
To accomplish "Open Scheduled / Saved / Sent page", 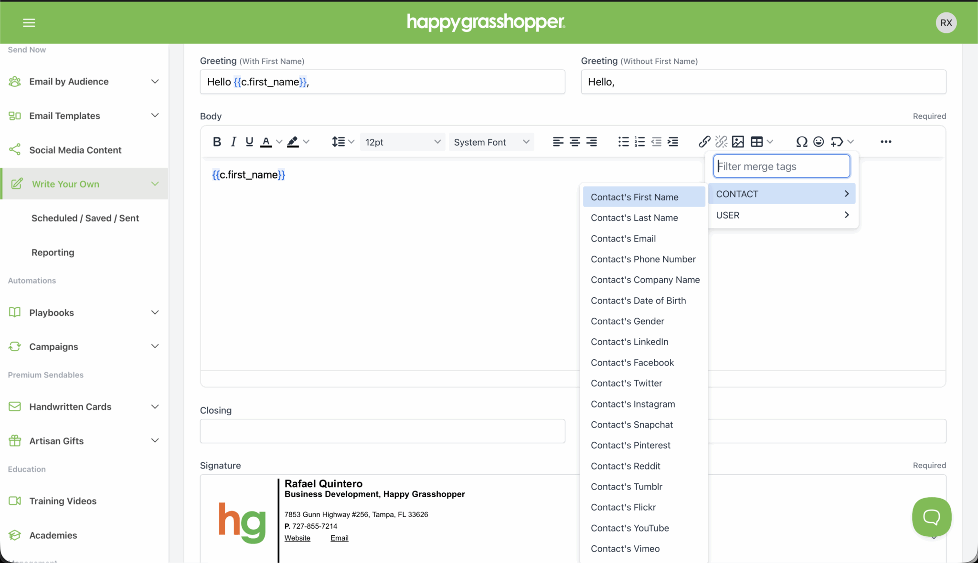I will 85,218.
